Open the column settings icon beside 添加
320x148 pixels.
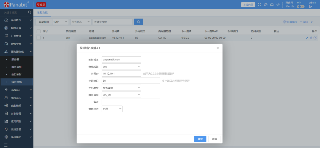pos(312,22)
